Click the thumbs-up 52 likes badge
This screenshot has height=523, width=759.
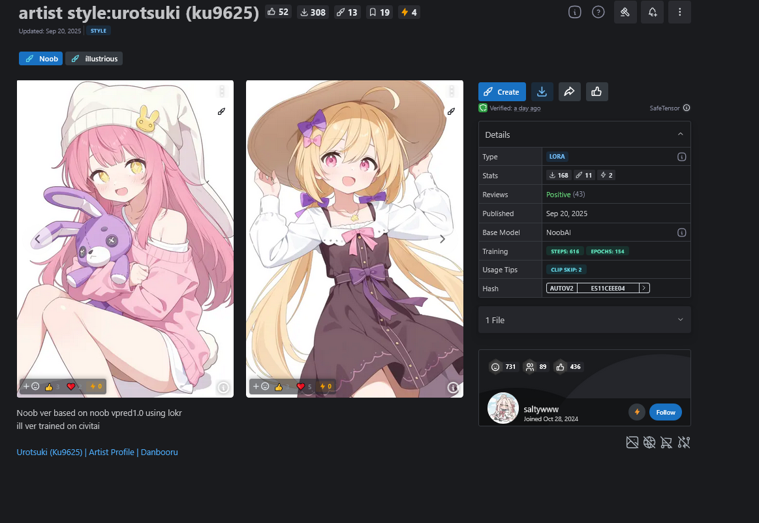(278, 12)
